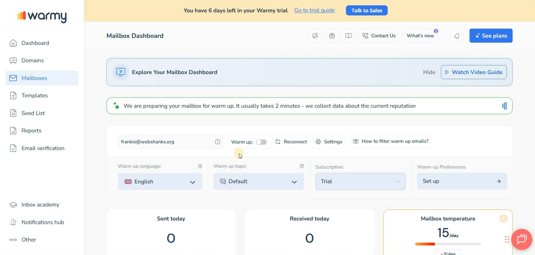Click the Warm up topic help icon
This screenshot has height=255, width=535.
[302, 166]
